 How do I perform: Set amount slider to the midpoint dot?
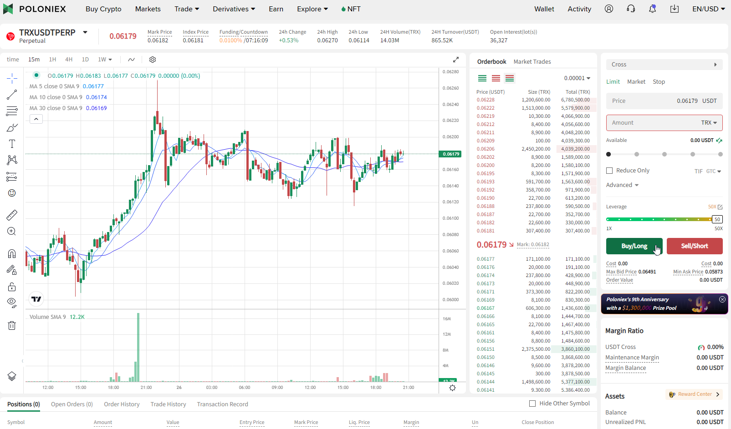click(x=665, y=154)
